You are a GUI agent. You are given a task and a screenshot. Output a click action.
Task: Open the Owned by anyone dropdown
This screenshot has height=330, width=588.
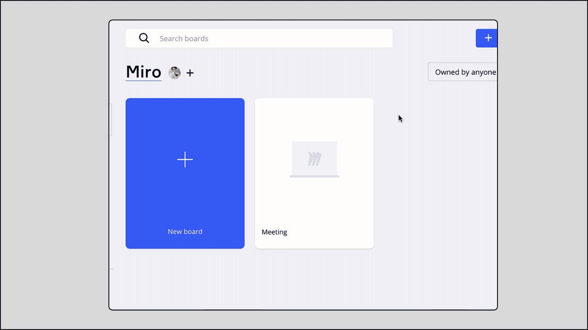464,72
